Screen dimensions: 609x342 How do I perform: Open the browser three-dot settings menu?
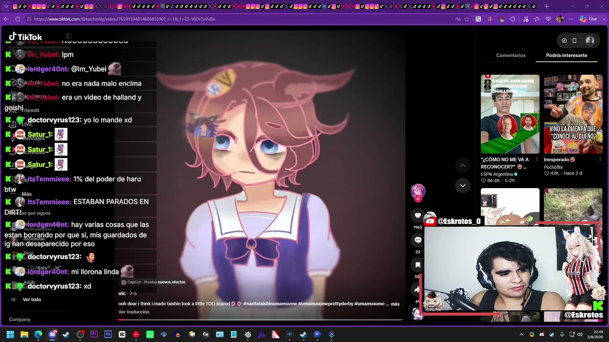pyautogui.click(x=571, y=19)
